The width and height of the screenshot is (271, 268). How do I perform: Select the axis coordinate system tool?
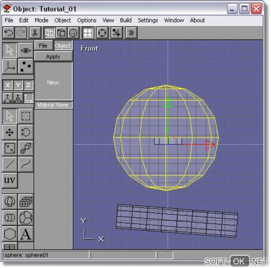(10, 66)
